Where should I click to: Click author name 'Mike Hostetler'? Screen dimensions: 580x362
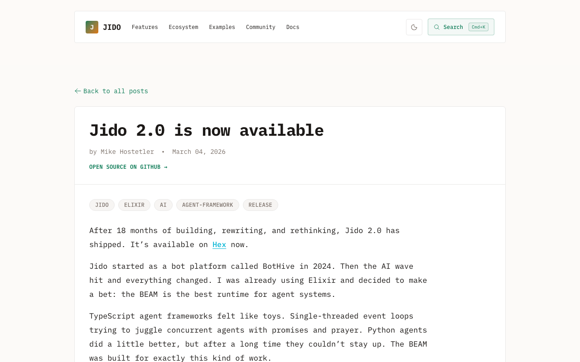[127, 152]
